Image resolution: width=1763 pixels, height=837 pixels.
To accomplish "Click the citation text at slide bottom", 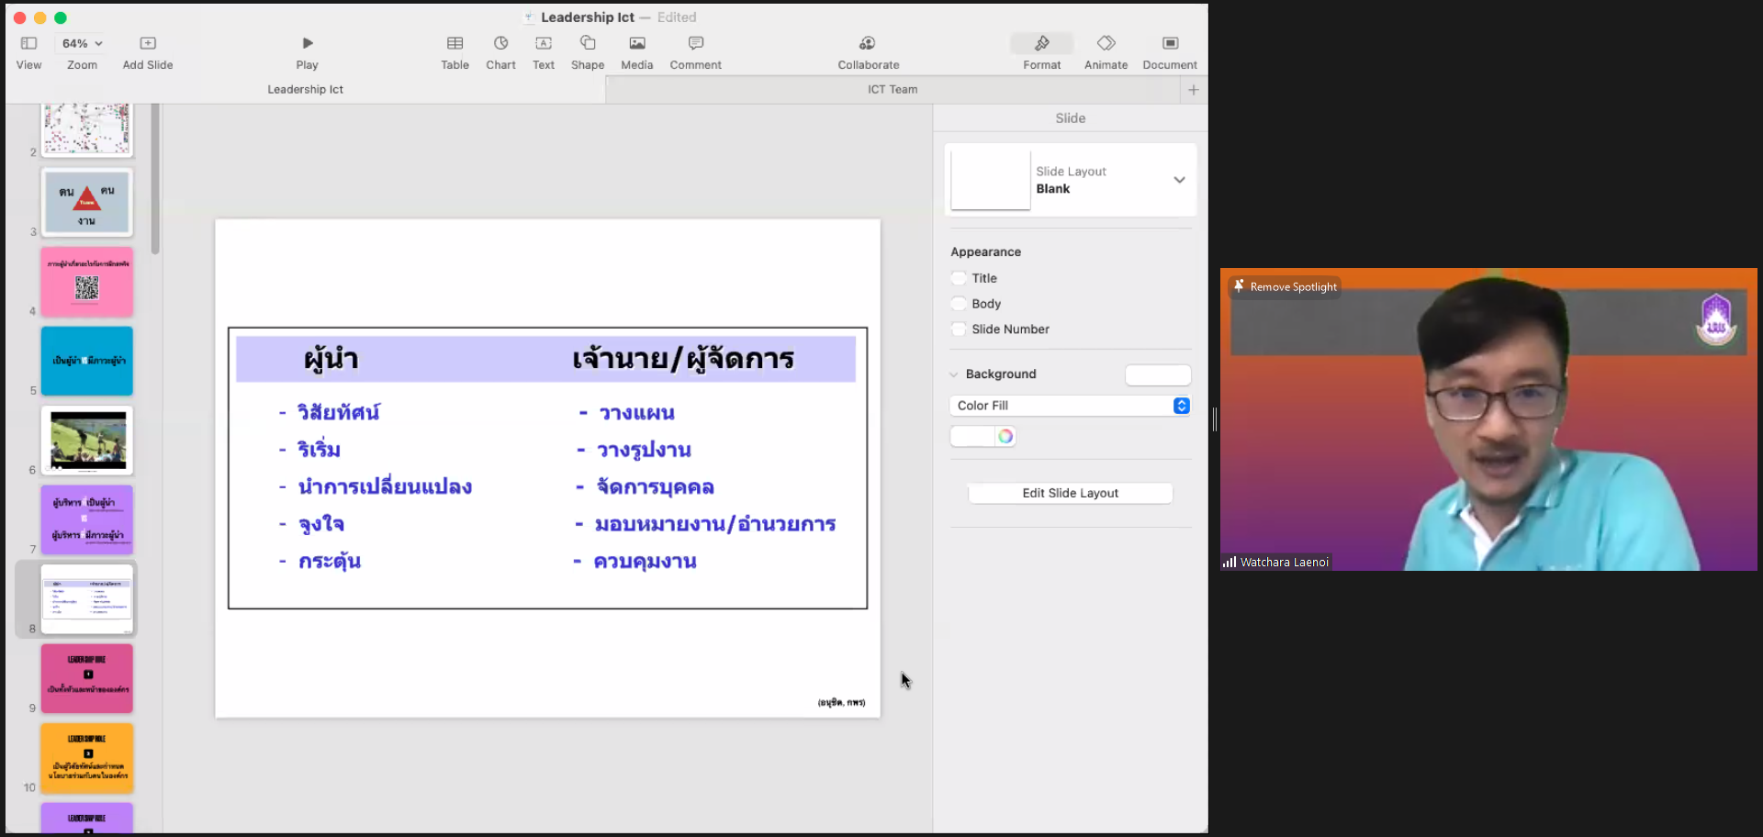I will (841, 703).
